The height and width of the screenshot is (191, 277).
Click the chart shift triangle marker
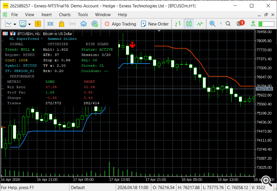point(159,31)
